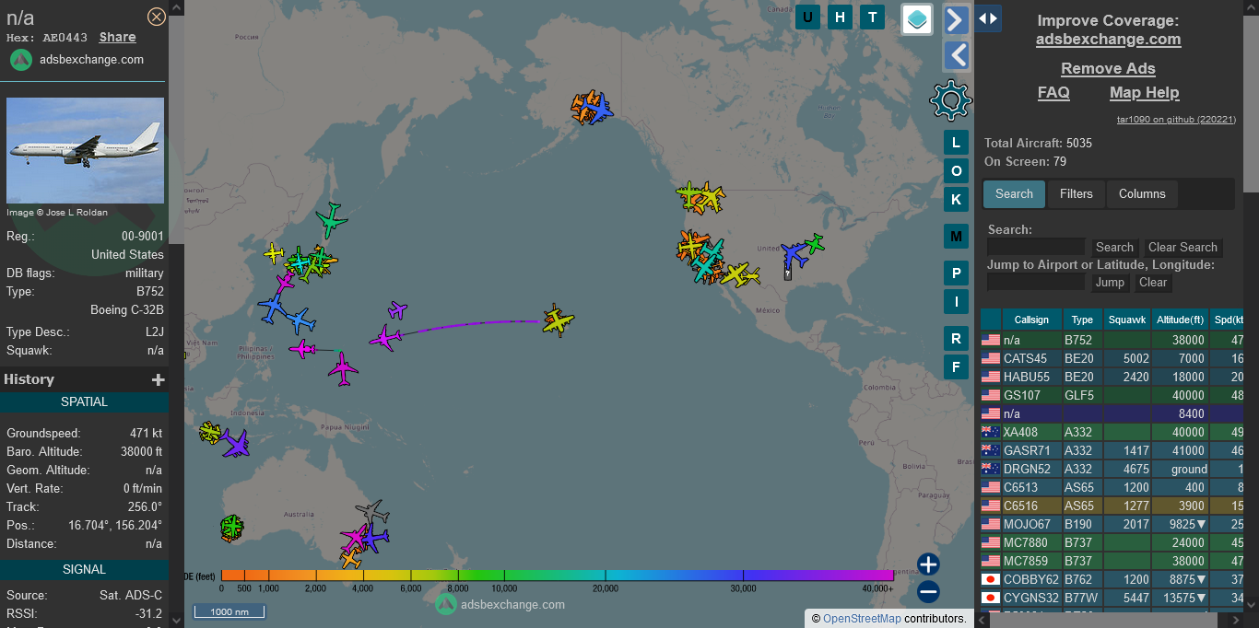Screen dimensions: 1259x628
Task: Select the DRGN52 aircraft row
Action: [1112, 469]
